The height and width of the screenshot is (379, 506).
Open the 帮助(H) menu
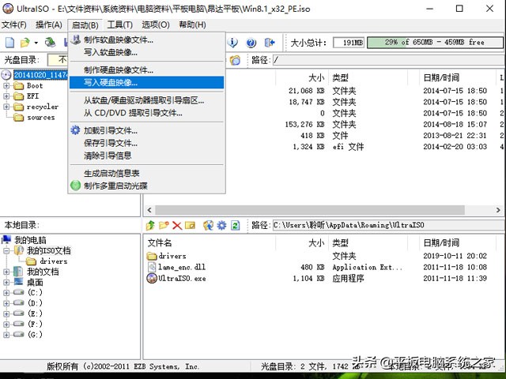tap(193, 24)
